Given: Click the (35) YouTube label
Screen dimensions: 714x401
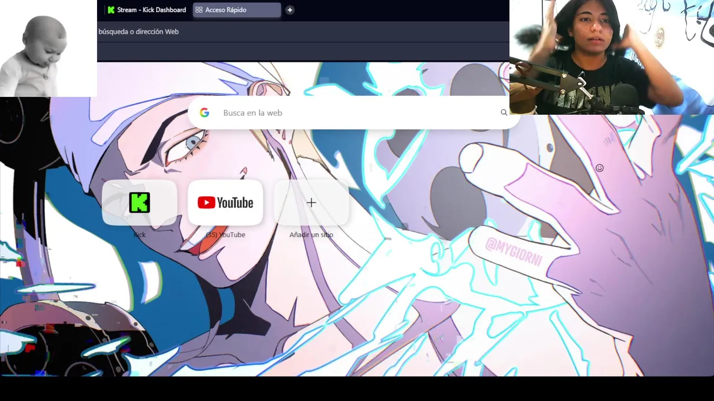Looking at the screenshot, I should (x=225, y=234).
